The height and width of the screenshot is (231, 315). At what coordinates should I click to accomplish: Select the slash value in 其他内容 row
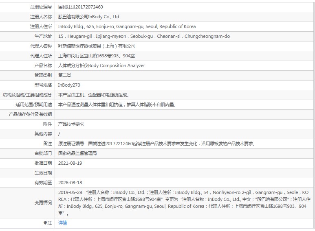pos(59,134)
